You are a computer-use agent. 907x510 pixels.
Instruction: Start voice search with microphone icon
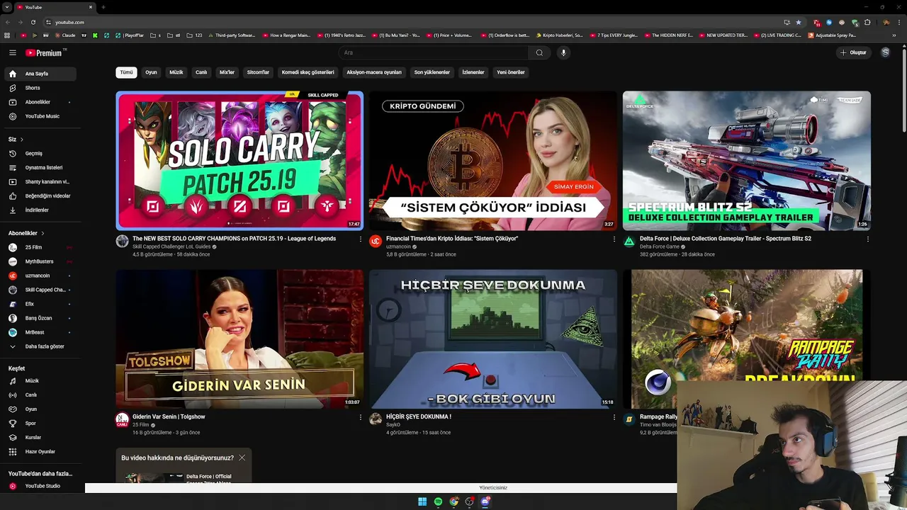(x=563, y=52)
